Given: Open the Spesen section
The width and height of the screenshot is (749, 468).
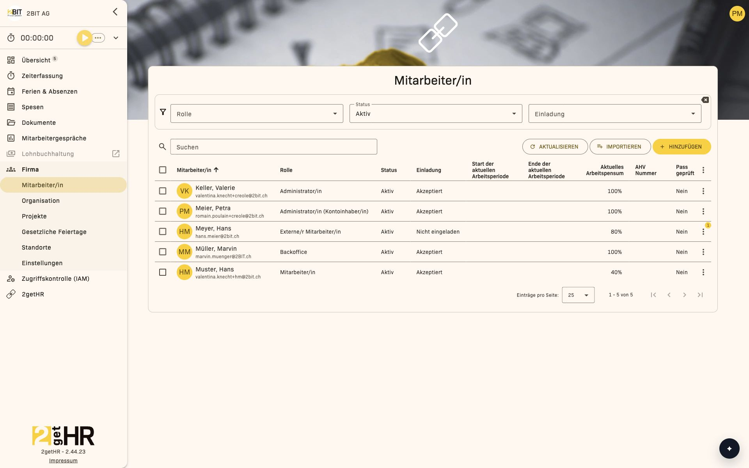Looking at the screenshot, I should tap(33, 107).
